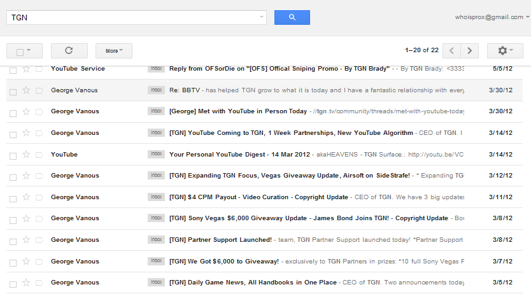Click the TGN search input field
The width and height of the screenshot is (531, 294).
(x=136, y=17)
